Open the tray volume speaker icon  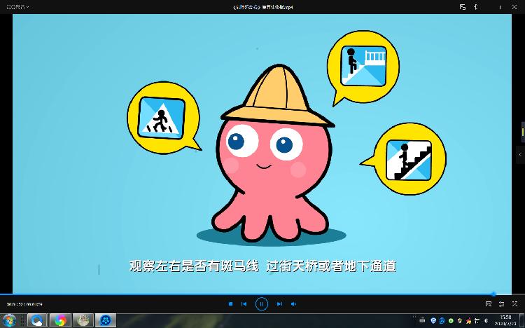coord(486,320)
